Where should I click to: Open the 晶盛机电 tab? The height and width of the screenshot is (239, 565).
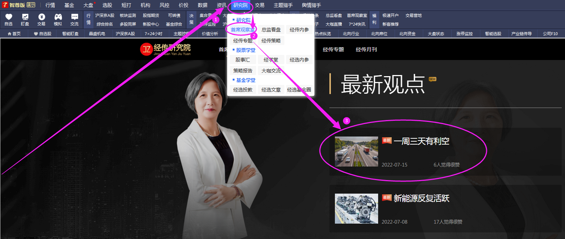[x=97, y=34]
